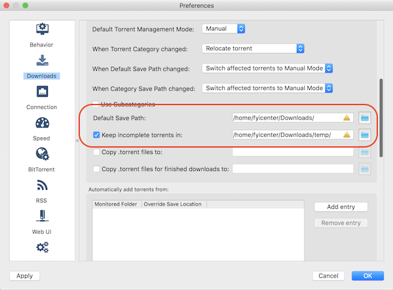Click the incomplete torrents path field
The height and width of the screenshot is (290, 393).
coord(293,135)
